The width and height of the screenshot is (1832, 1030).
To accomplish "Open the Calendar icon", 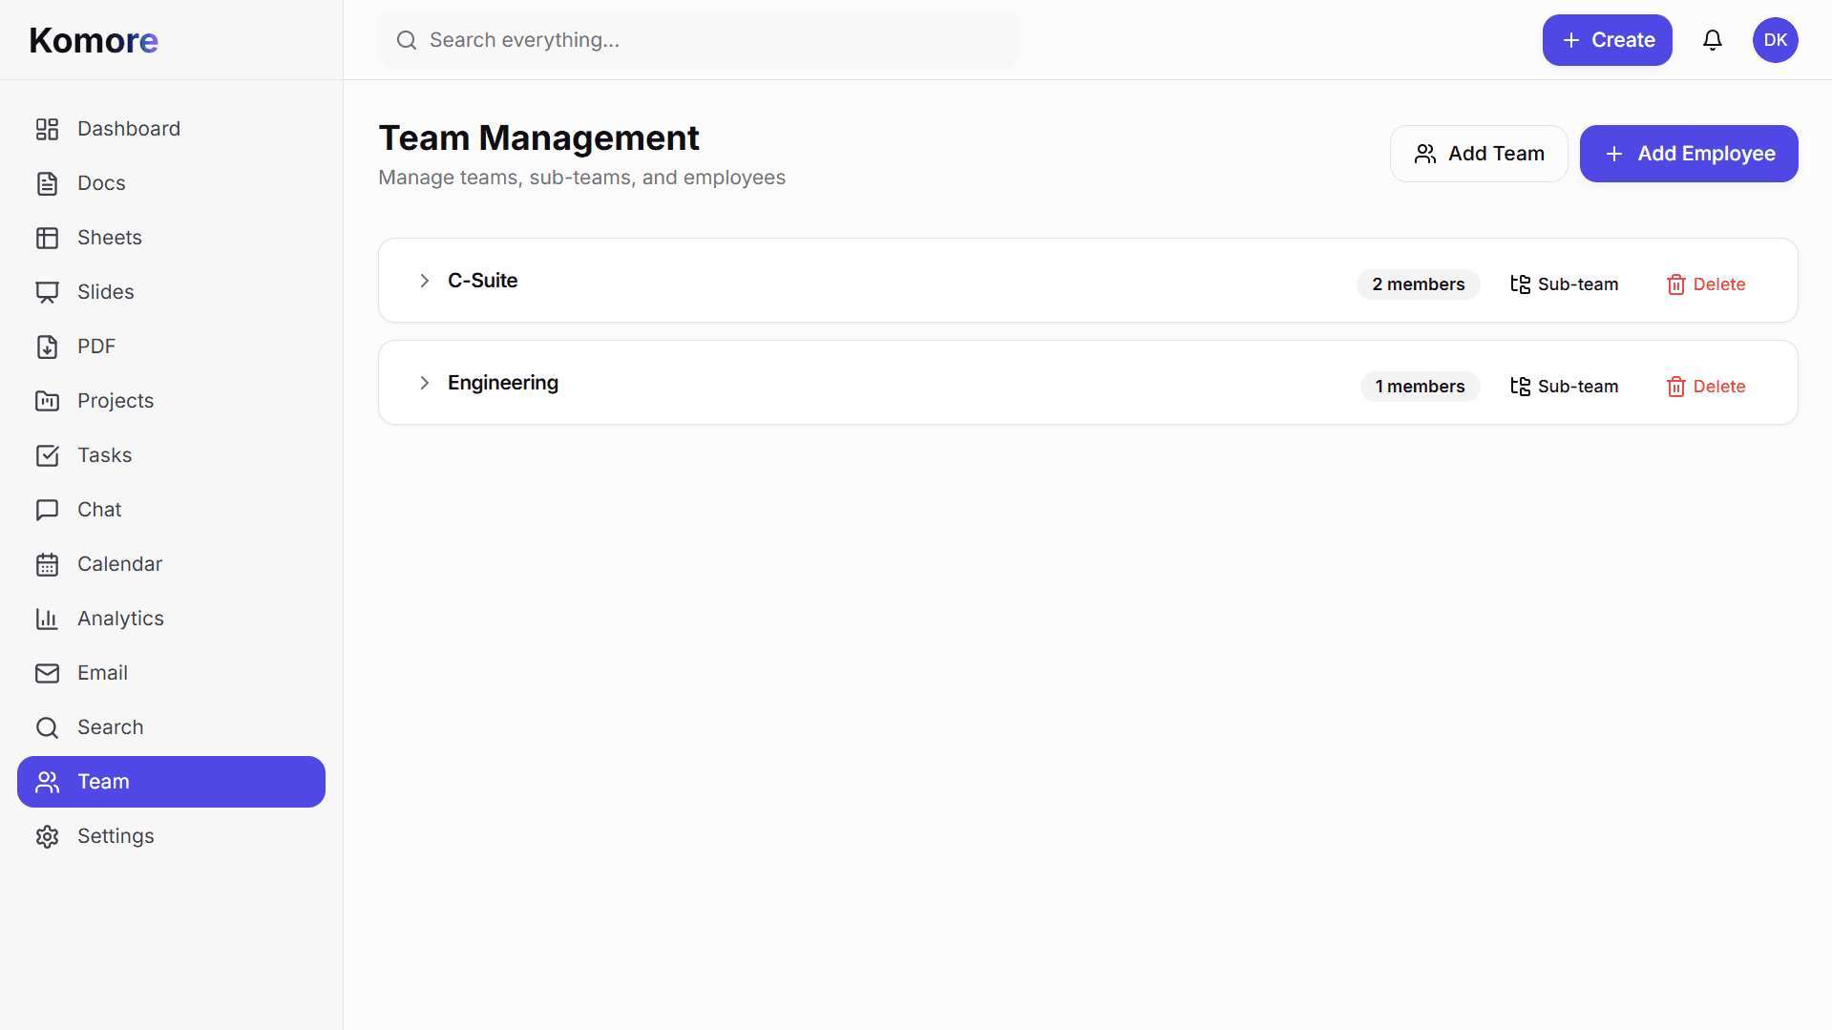I will (48, 563).
